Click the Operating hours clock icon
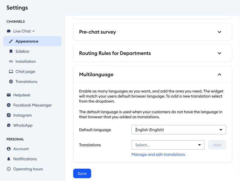The width and height of the screenshot is (240, 181). point(9,169)
